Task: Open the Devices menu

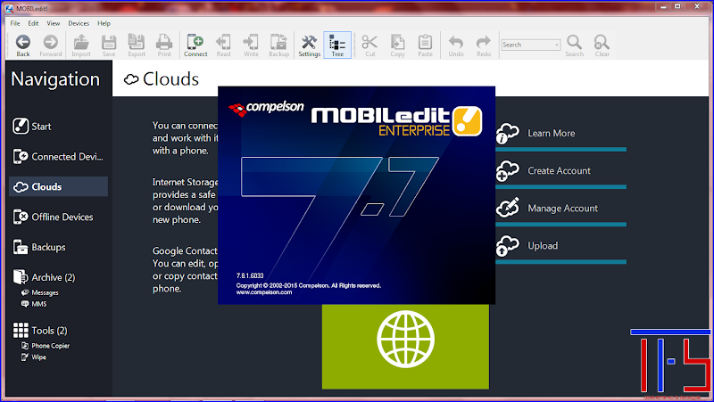Action: click(79, 23)
